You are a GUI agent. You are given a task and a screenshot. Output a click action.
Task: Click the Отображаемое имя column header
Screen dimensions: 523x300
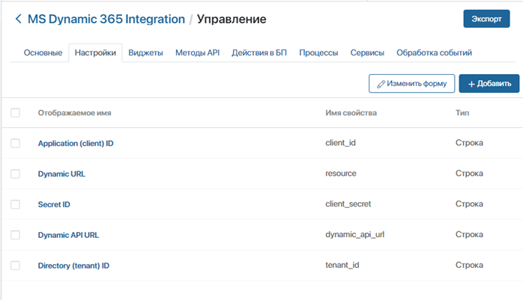coord(74,113)
